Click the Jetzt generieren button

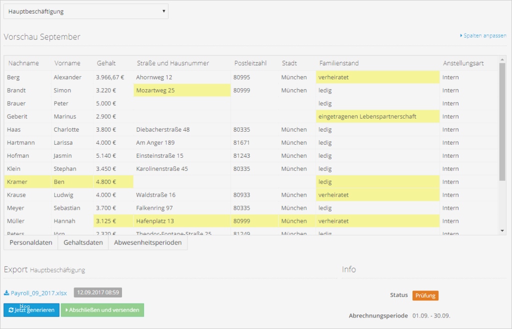point(31,310)
